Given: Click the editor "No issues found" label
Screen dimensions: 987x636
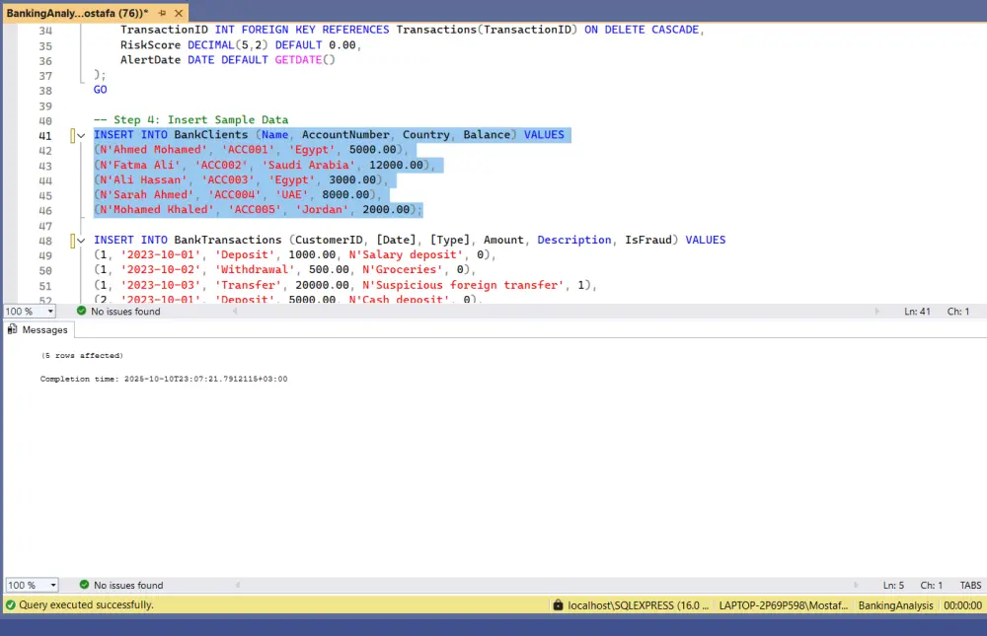Looking at the screenshot, I should pos(126,311).
